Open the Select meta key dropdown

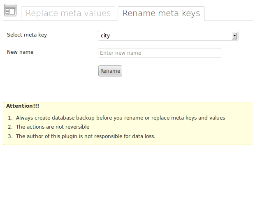[x=168, y=36]
